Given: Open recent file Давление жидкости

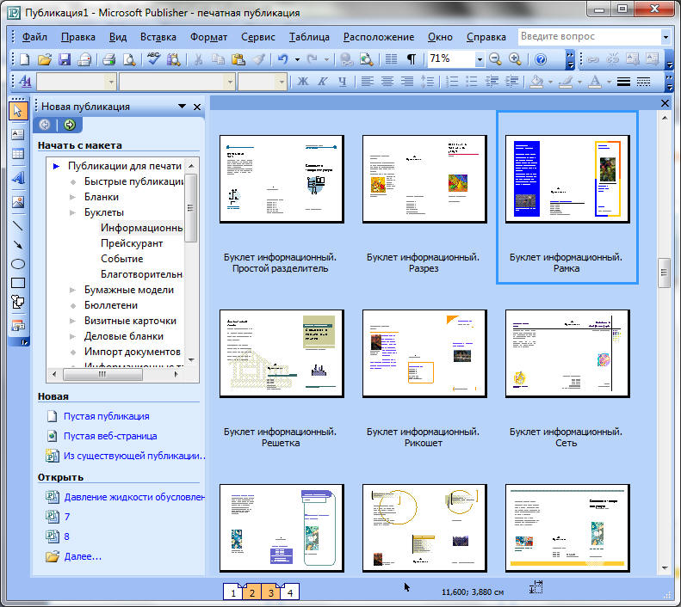Looking at the screenshot, I should pyautogui.click(x=134, y=497).
